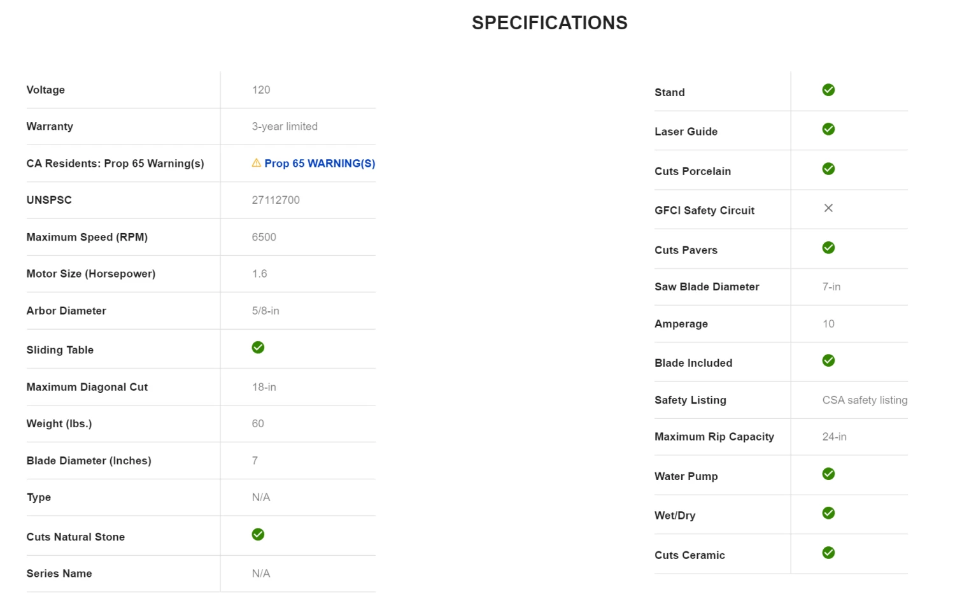
Task: Click the green checkmark beside Stand
Action: click(828, 90)
